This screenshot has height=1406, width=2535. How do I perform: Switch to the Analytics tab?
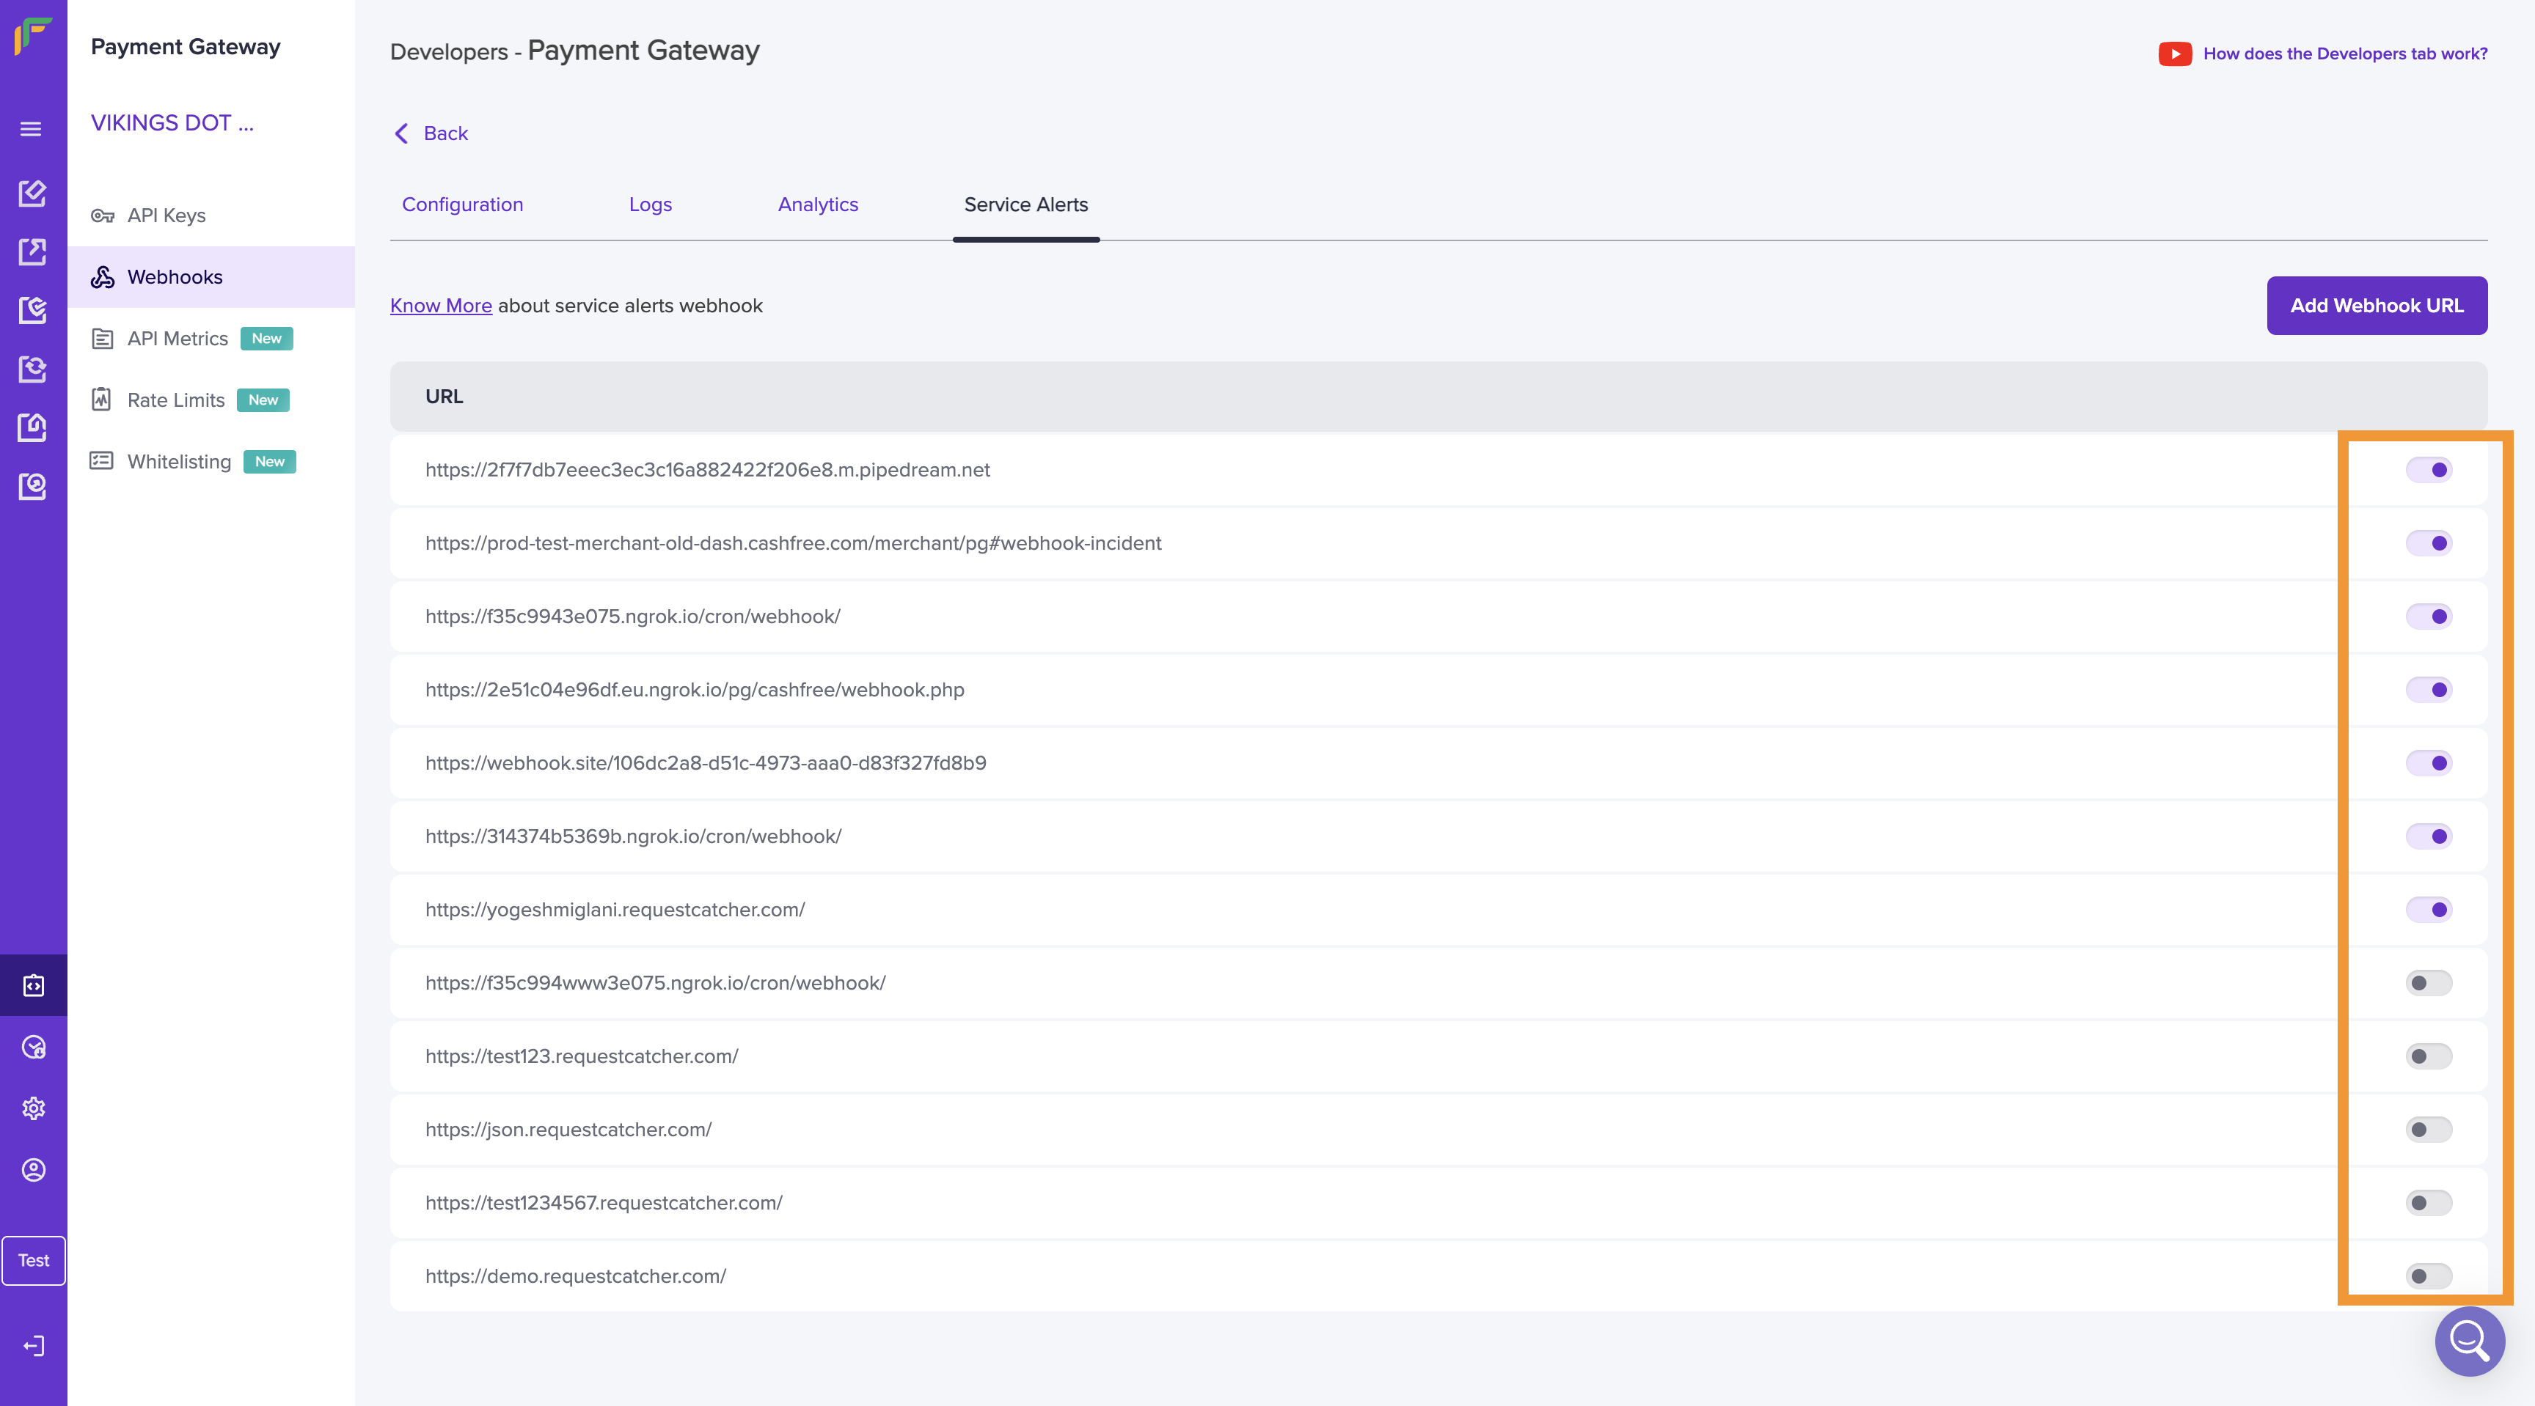(x=817, y=205)
